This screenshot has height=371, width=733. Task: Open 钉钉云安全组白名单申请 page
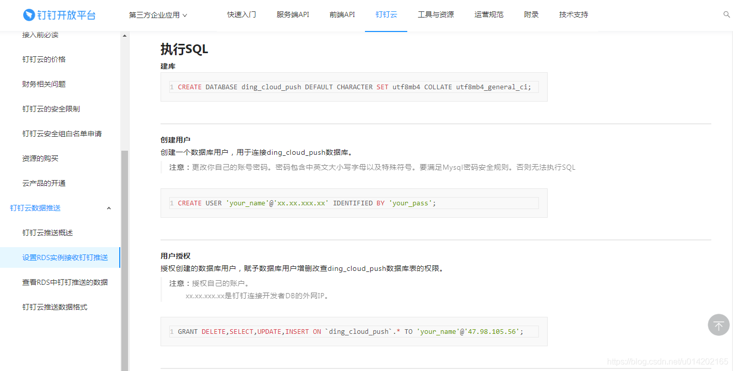point(62,134)
